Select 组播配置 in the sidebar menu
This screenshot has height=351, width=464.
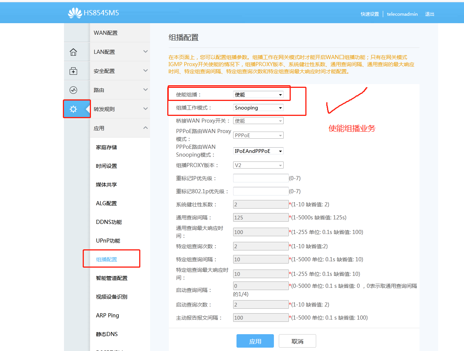click(x=107, y=259)
